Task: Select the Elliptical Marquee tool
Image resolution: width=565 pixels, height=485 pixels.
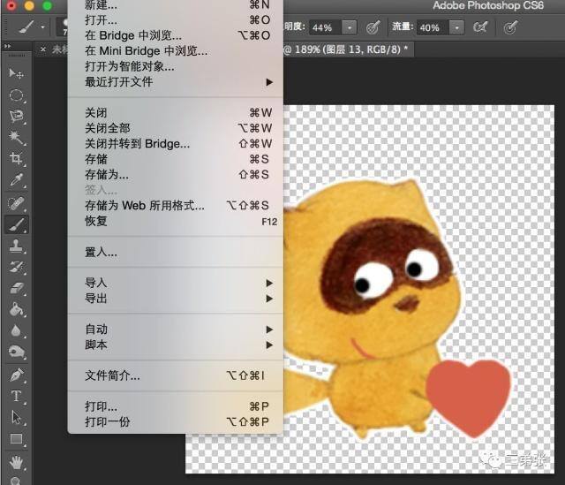Action: coord(16,95)
